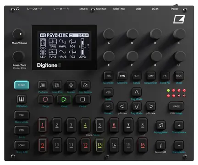This screenshot has width=198, height=165.
Task: Start playback with the green play button
Action: [x=64, y=99]
